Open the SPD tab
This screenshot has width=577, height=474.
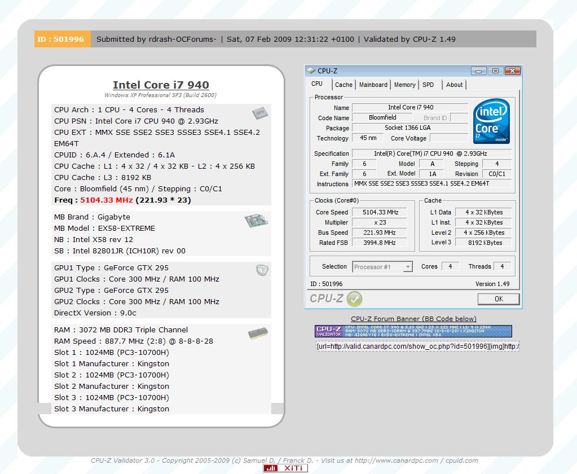(428, 85)
